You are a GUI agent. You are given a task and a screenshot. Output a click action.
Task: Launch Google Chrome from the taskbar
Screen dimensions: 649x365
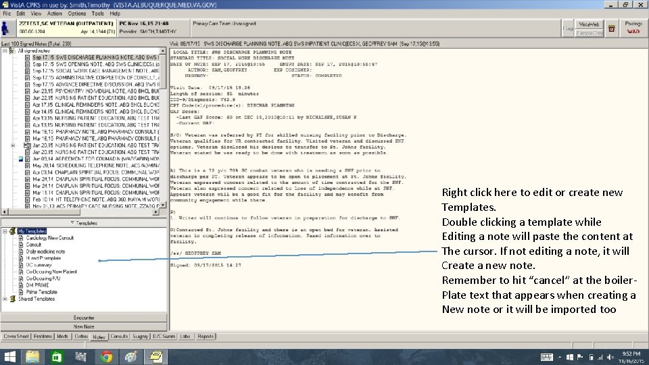tap(106, 357)
